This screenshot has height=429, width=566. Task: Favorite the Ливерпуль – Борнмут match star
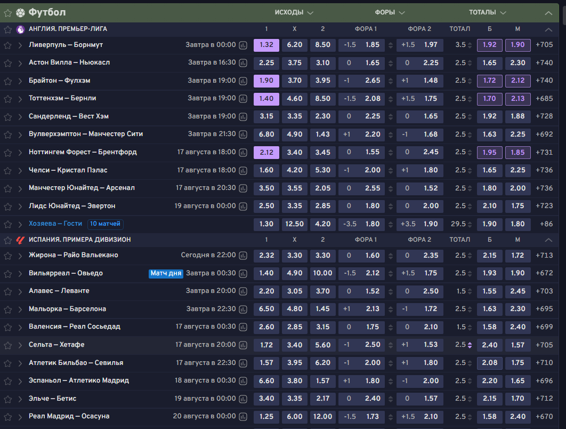coord(7,45)
